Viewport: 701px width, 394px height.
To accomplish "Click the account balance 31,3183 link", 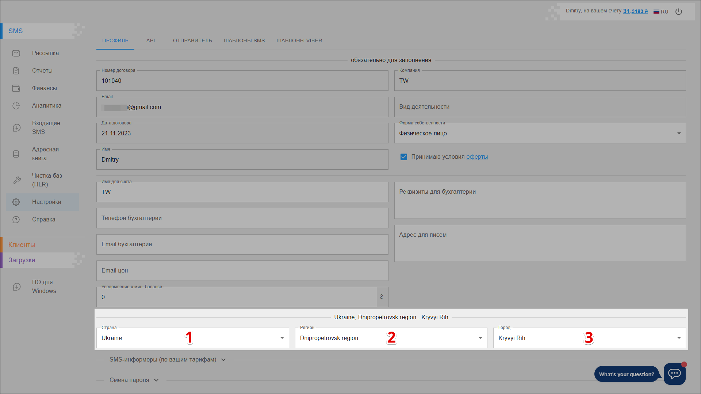I will [635, 11].
